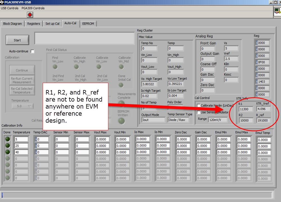Click the Find Vin_Low status LED
This screenshot has height=202, width=281.
(55, 67)
